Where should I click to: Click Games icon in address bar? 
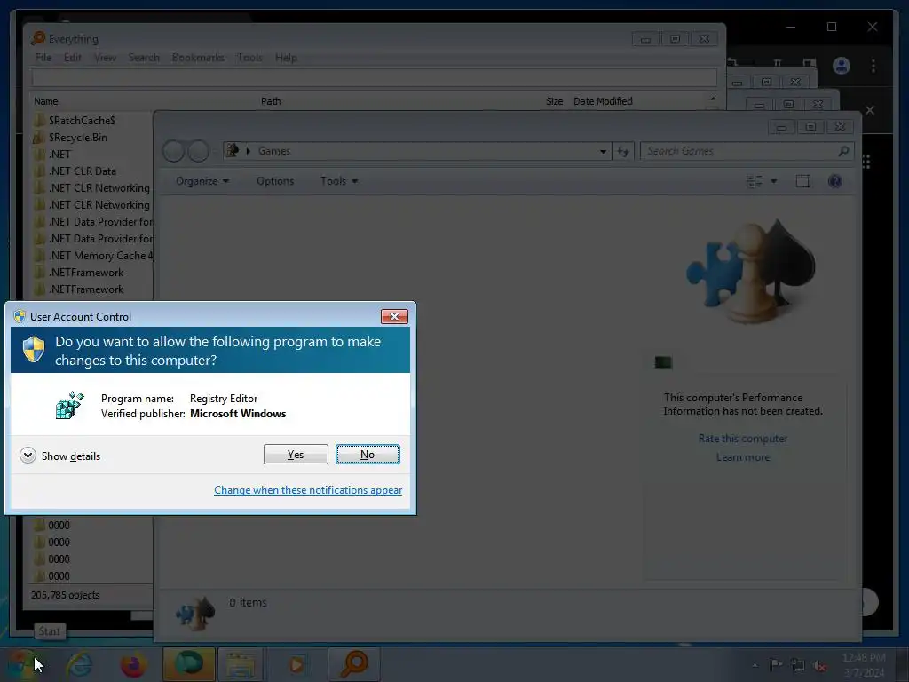(233, 151)
